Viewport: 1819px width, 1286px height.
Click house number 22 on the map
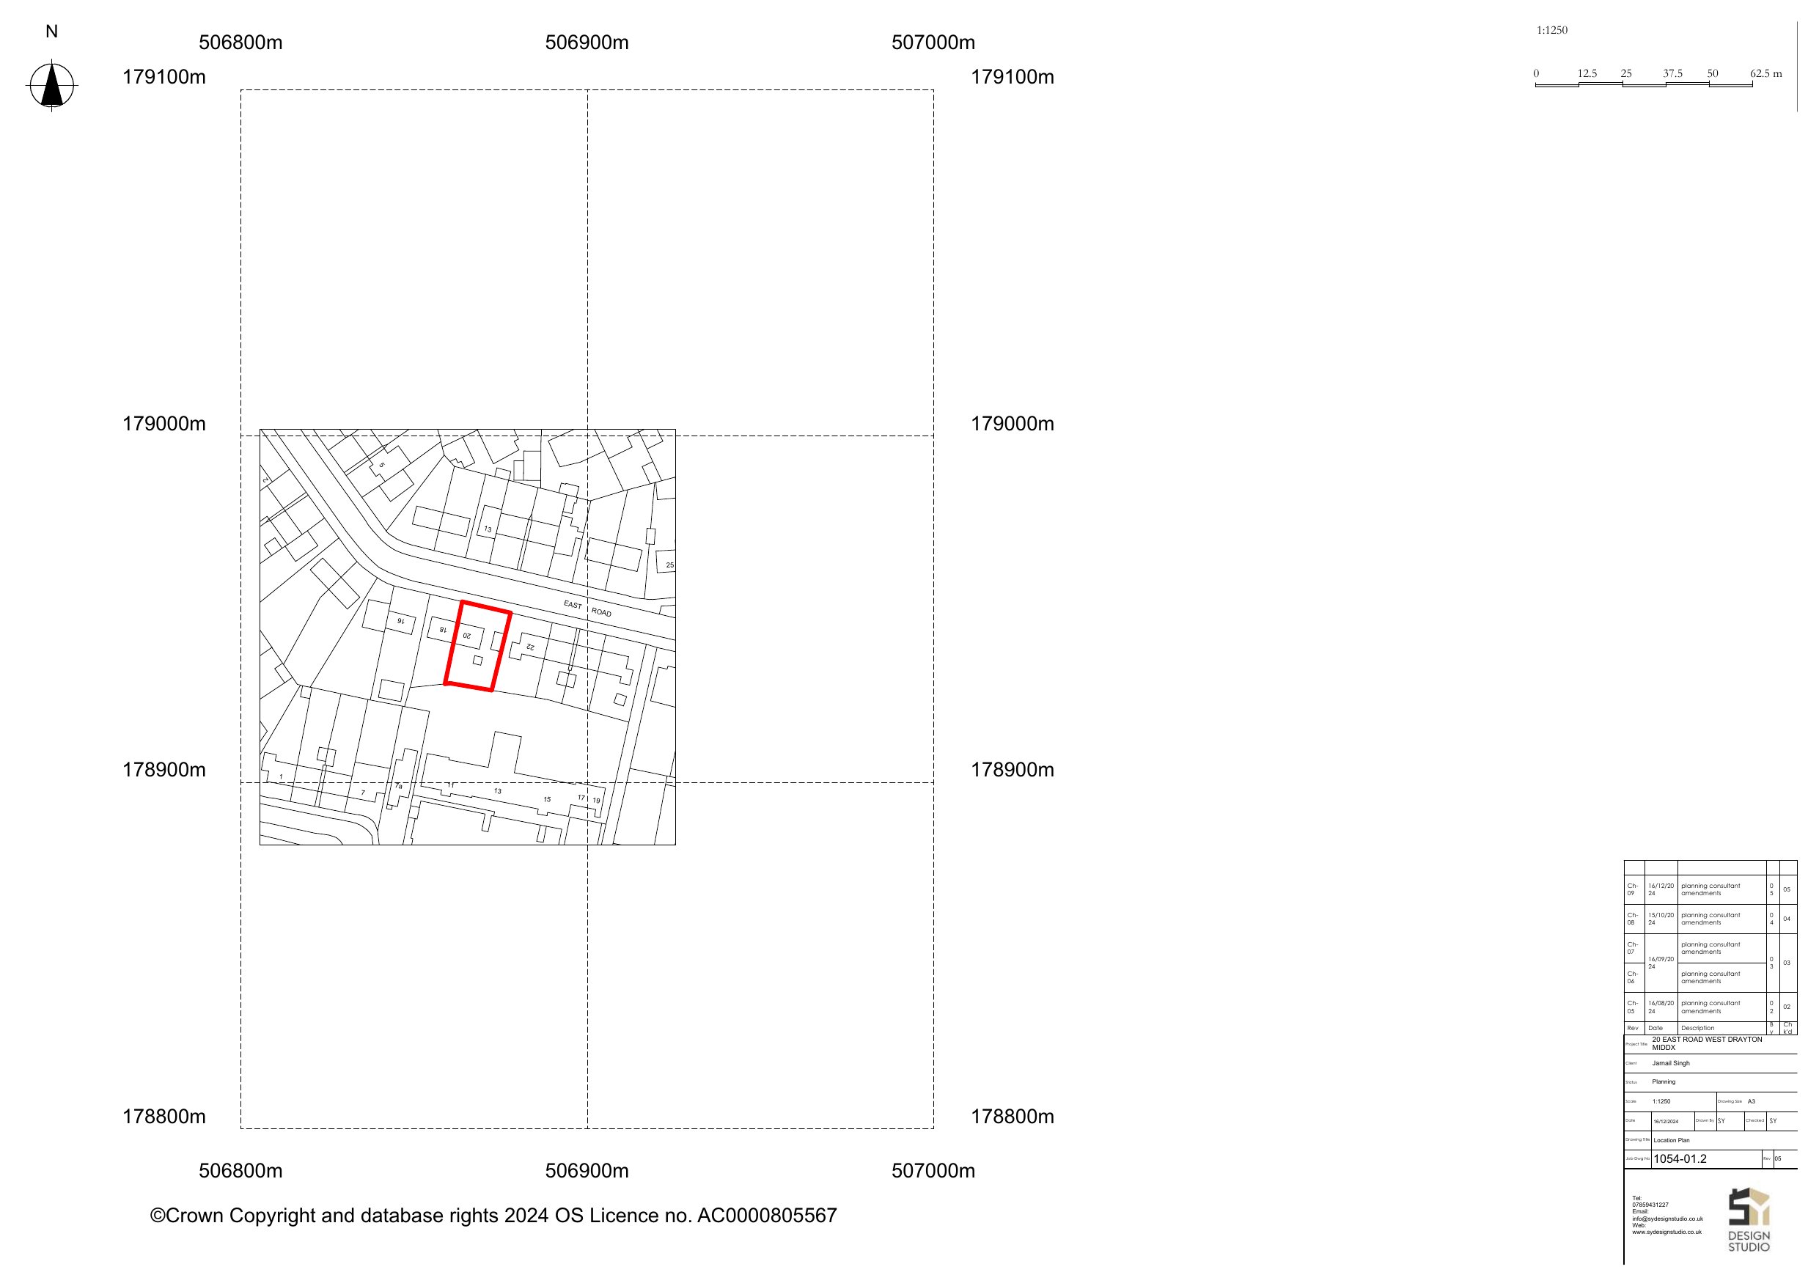pyautogui.click(x=531, y=647)
